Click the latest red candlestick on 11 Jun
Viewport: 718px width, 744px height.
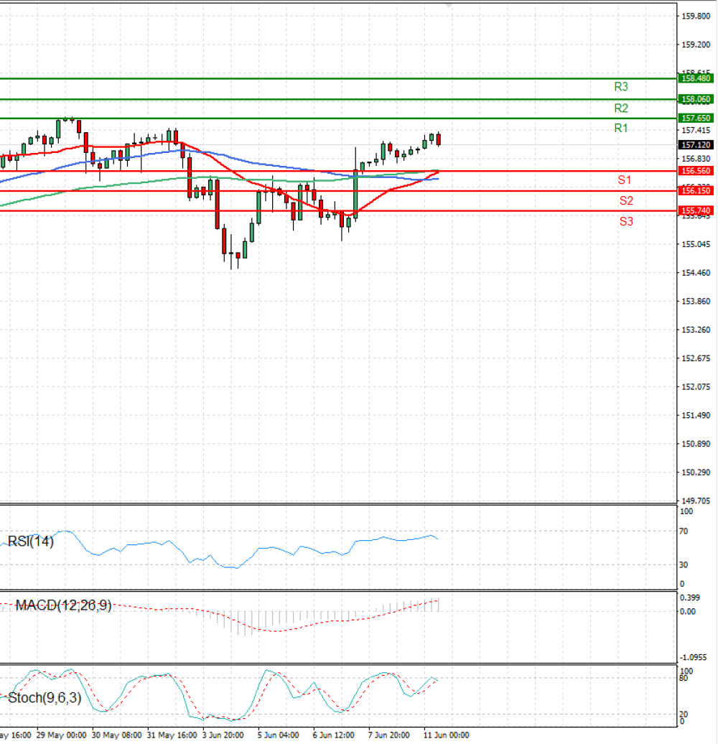(x=439, y=139)
